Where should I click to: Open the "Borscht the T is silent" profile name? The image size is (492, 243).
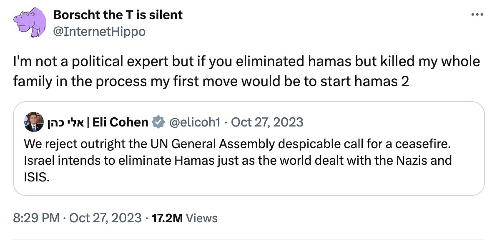click(x=118, y=15)
